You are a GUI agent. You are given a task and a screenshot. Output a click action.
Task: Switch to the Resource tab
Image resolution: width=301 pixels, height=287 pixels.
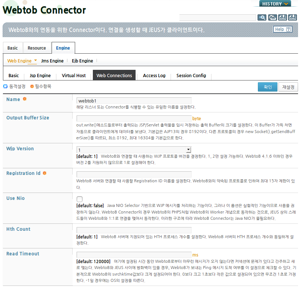pos(37,48)
